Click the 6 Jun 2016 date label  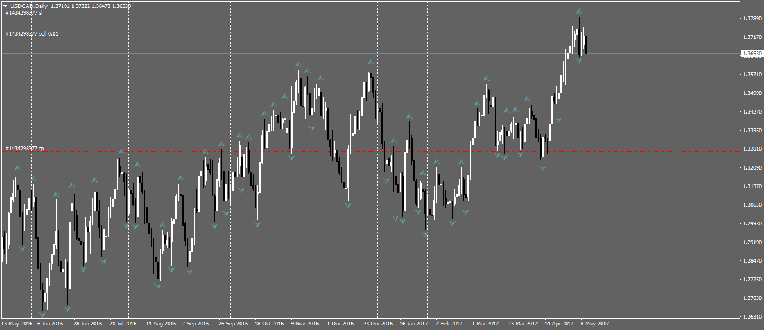[x=50, y=324]
